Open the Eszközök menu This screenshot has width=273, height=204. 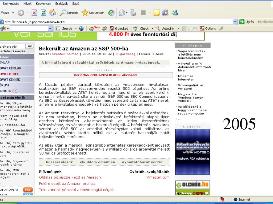62,3
